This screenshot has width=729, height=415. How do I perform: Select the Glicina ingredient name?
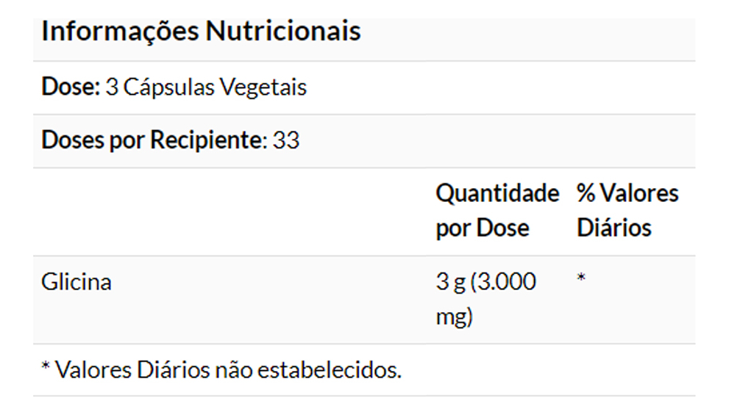point(77,282)
